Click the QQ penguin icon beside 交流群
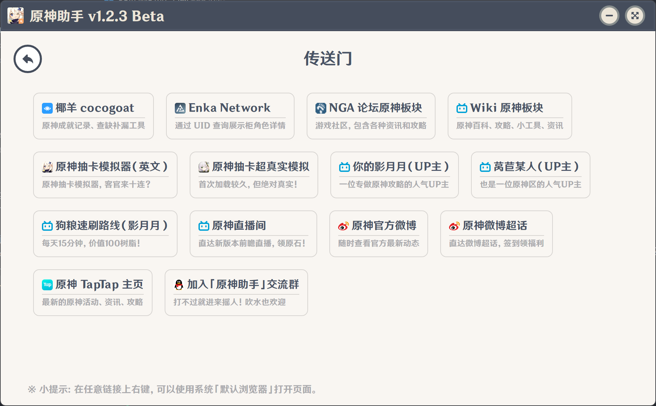 click(179, 285)
